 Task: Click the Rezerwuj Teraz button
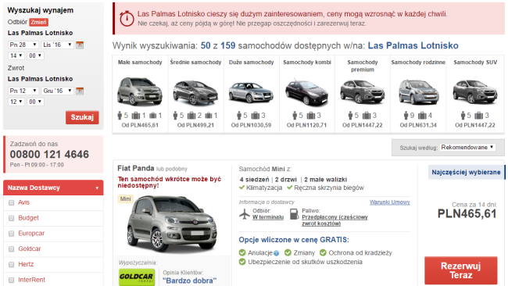pyautogui.click(x=460, y=271)
